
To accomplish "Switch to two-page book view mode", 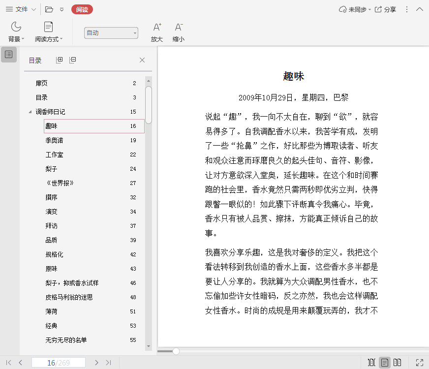I will (x=398, y=363).
